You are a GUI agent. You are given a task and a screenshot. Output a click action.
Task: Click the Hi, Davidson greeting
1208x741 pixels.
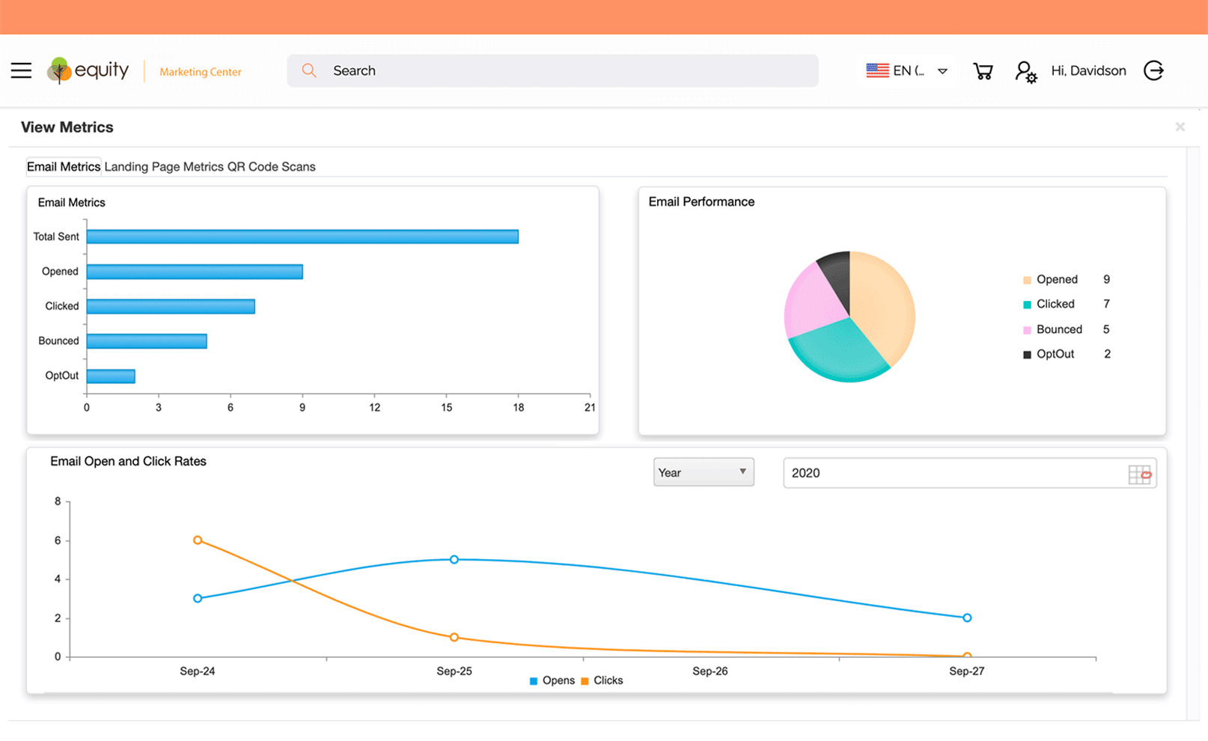[x=1087, y=70]
